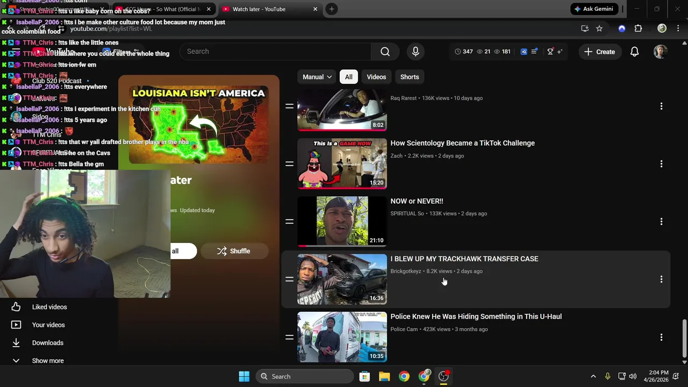Open the Chrome three-dot menu
This screenshot has width=688, height=387.
point(677,28)
